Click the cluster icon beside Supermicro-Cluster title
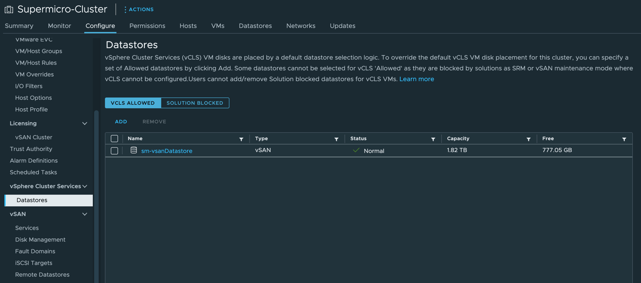This screenshot has width=641, height=283. [9, 9]
